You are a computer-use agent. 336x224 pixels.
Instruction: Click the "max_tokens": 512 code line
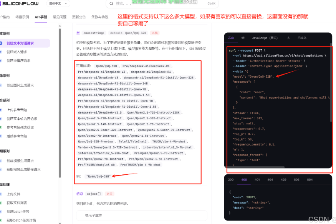pyautogui.click(x=248, y=118)
